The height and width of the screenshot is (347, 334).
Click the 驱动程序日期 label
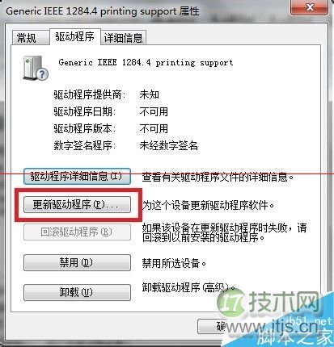(85, 111)
